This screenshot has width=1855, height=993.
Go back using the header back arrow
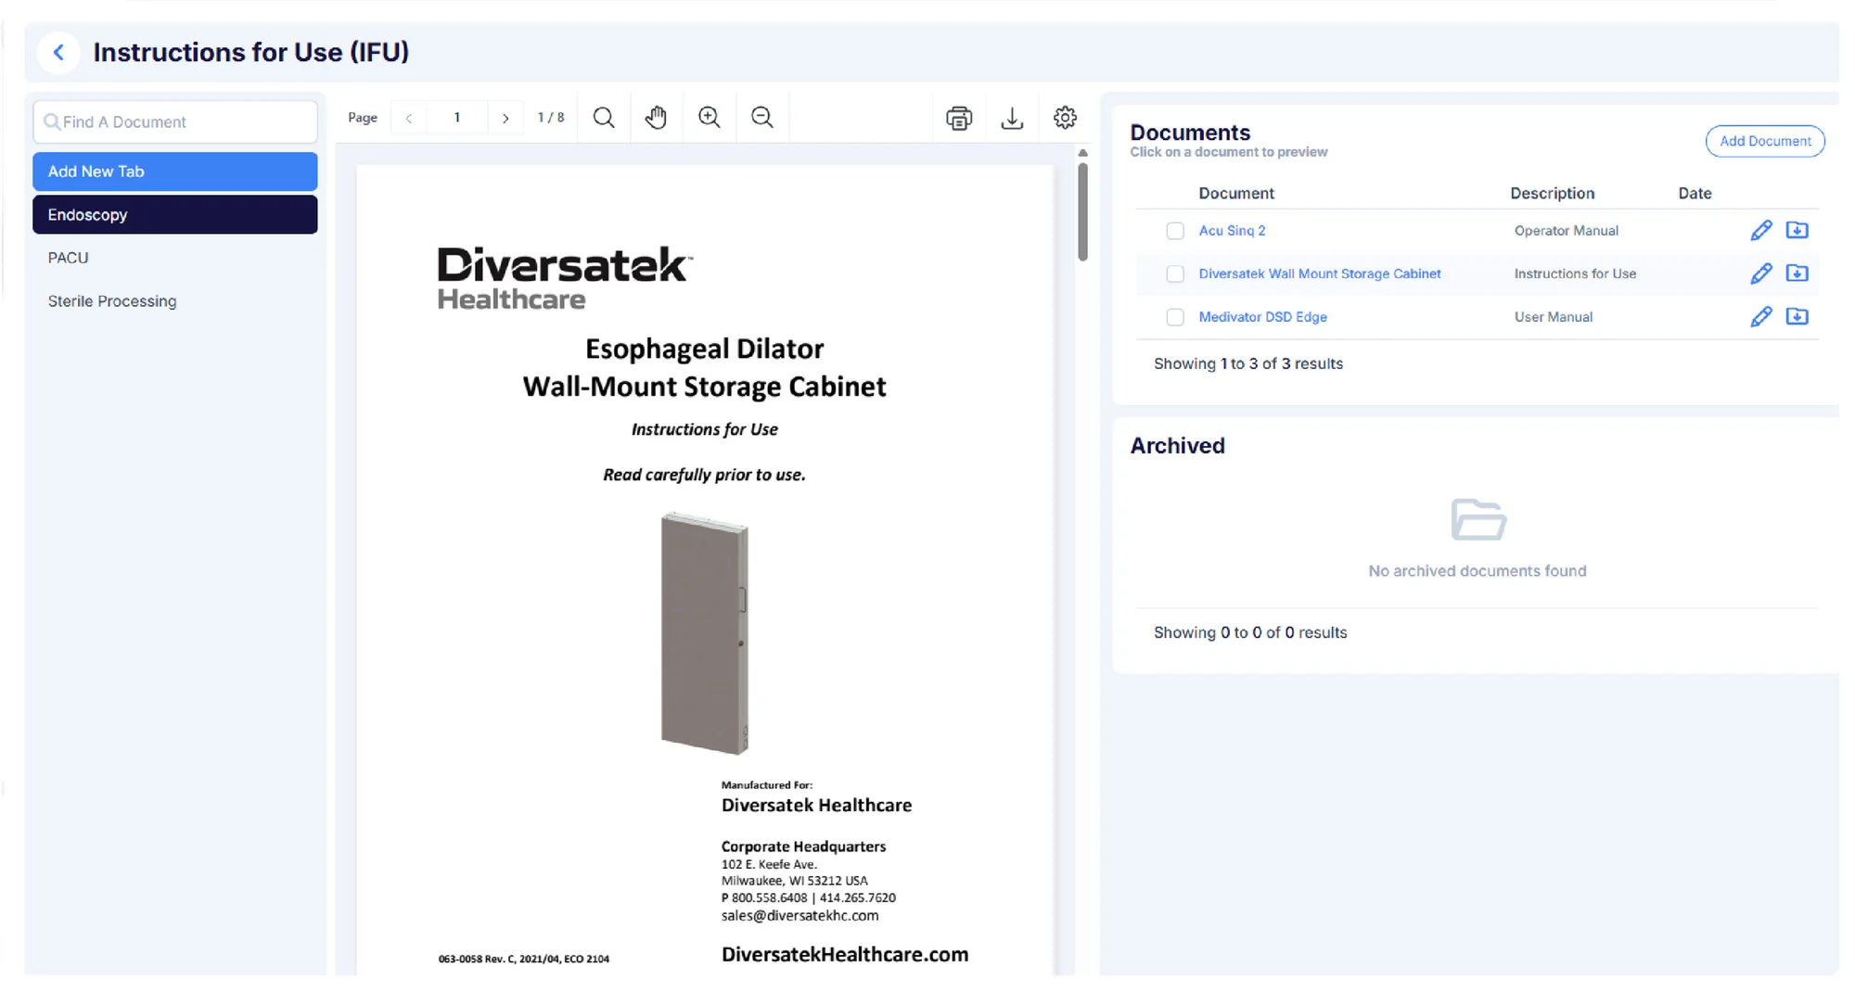[x=58, y=52]
